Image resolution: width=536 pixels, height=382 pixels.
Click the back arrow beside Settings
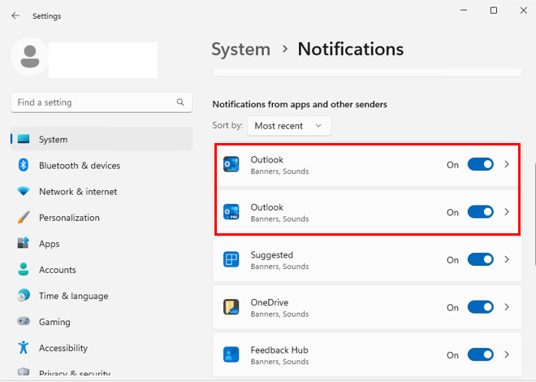click(x=15, y=15)
